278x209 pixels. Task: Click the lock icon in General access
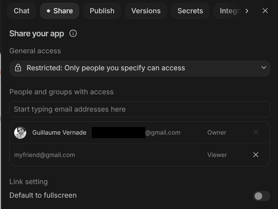pyautogui.click(x=18, y=68)
